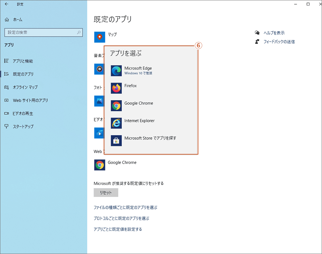Click the Google Chrome icon in popup
Image resolution: width=322 pixels, height=254 pixels.
click(x=116, y=106)
